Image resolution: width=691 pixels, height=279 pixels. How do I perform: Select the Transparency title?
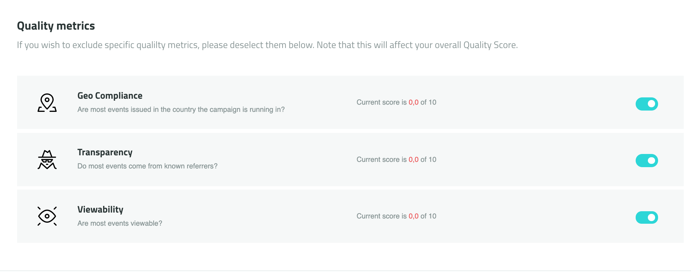tap(105, 152)
